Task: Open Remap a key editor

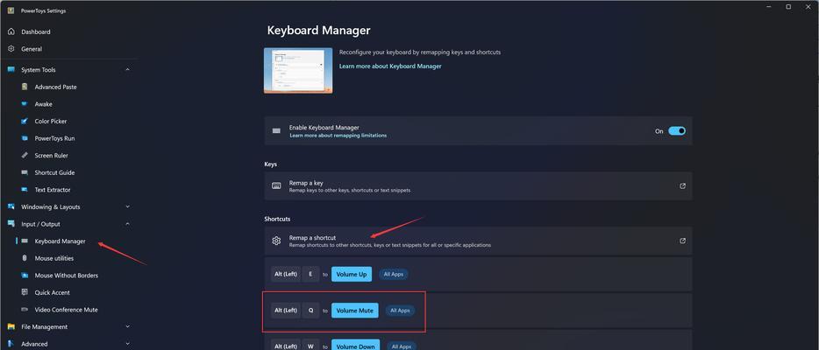Action: [478, 186]
